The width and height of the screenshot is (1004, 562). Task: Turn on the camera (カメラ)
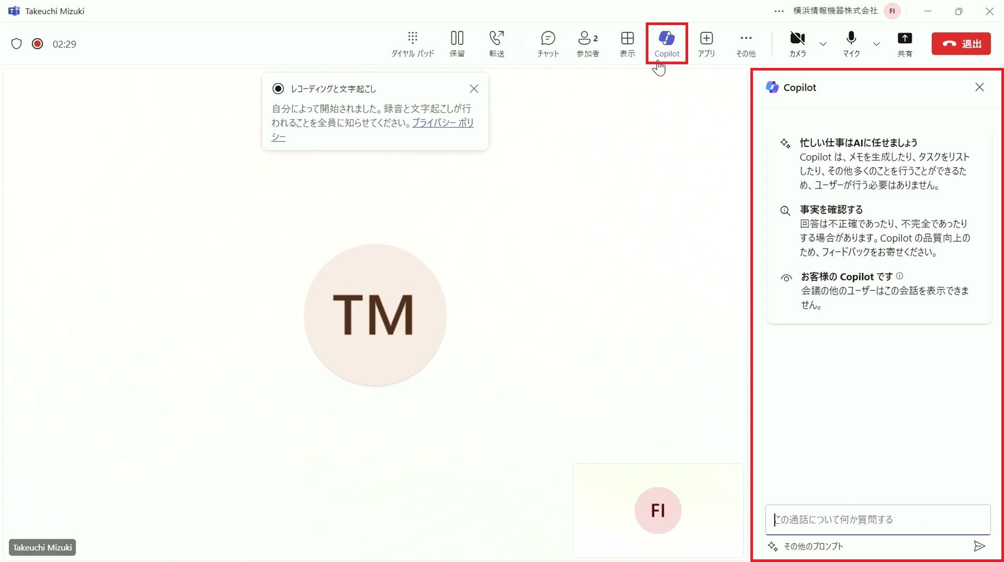pos(797,44)
